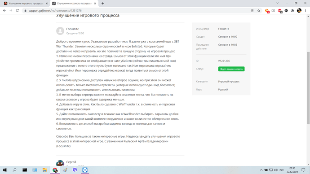Click the Последнее действие time Сегодня в 10:02
Image resolution: width=310 pixels, height=174 pixels.
tap(227, 45)
